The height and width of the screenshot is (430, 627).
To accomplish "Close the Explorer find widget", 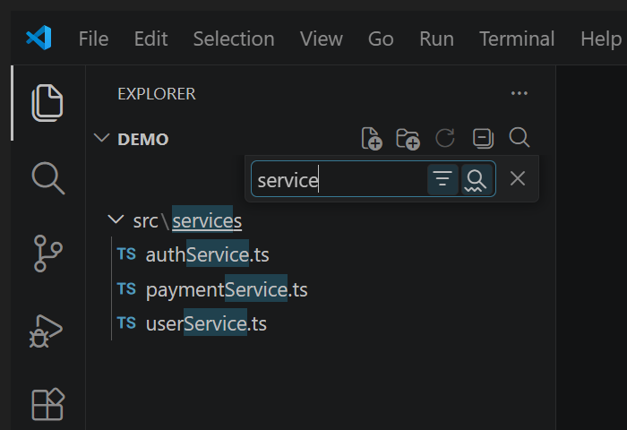I will tap(518, 178).
